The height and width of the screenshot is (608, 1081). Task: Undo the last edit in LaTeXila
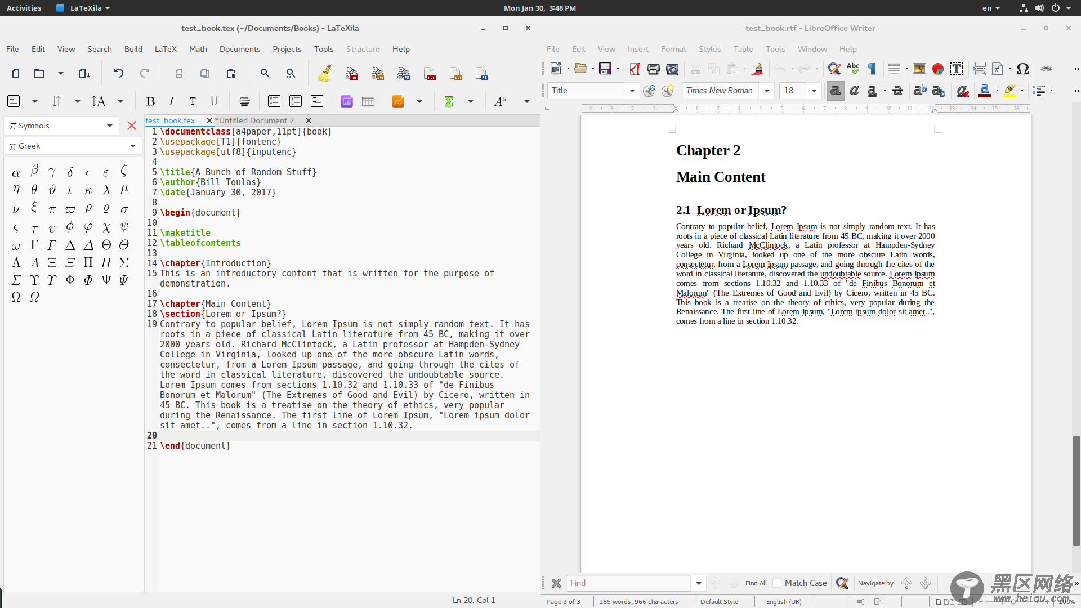click(118, 73)
